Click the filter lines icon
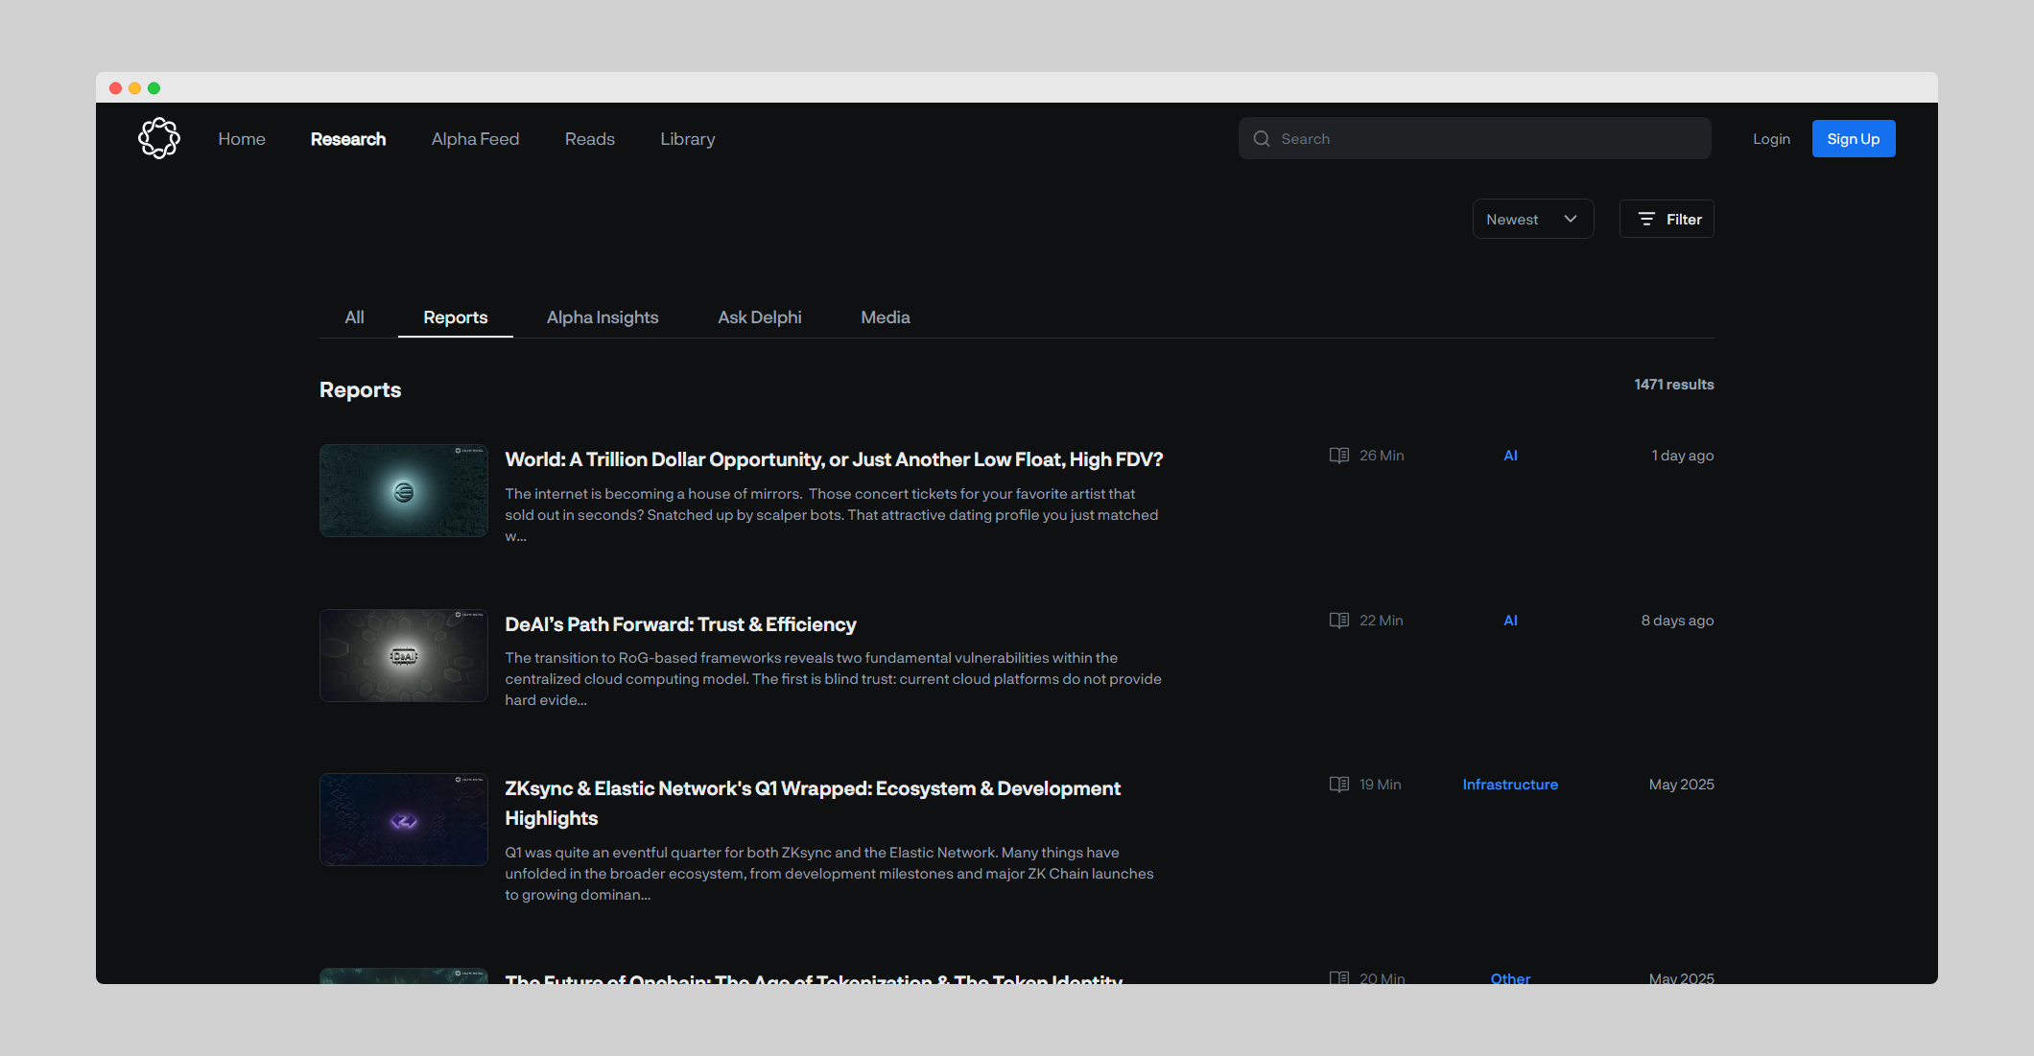2034x1056 pixels. 1646,220
